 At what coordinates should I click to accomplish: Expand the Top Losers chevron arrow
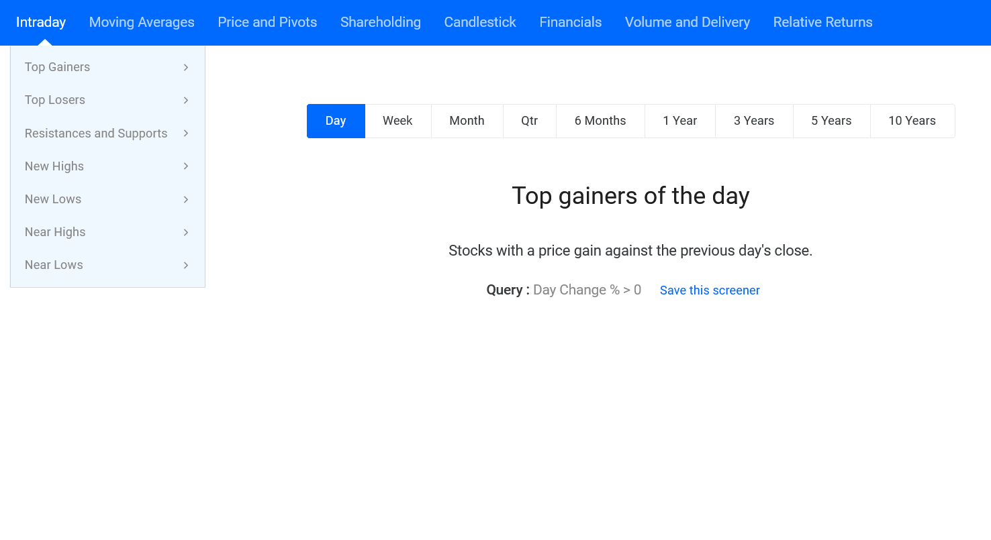point(186,100)
